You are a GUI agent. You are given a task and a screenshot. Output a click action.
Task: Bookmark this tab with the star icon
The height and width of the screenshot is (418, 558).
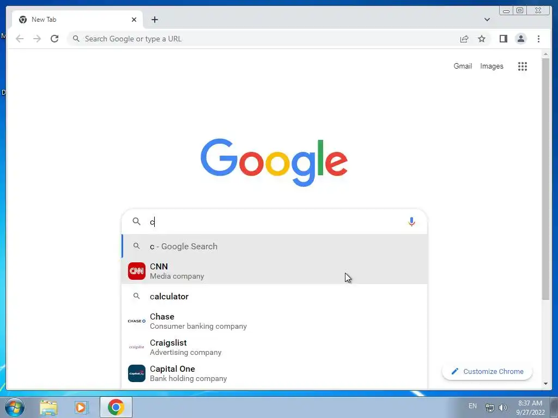(x=482, y=39)
